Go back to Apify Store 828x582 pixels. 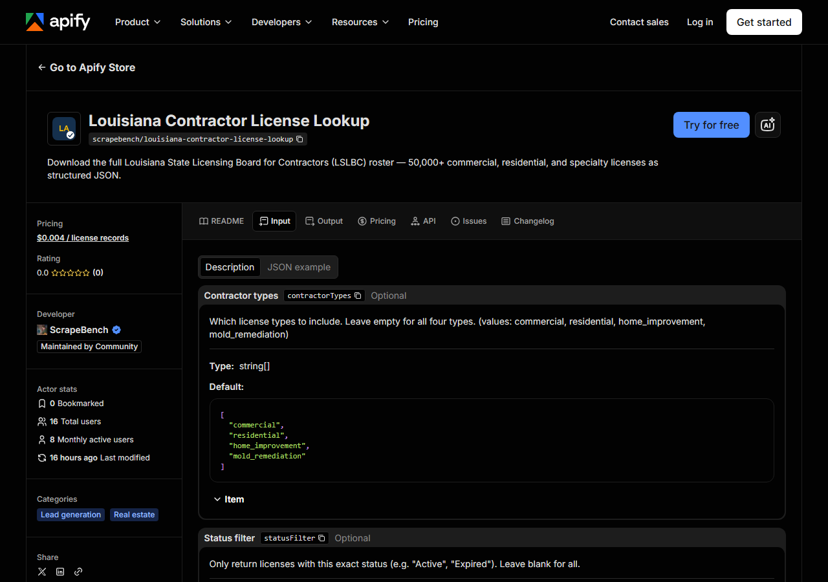(86, 67)
